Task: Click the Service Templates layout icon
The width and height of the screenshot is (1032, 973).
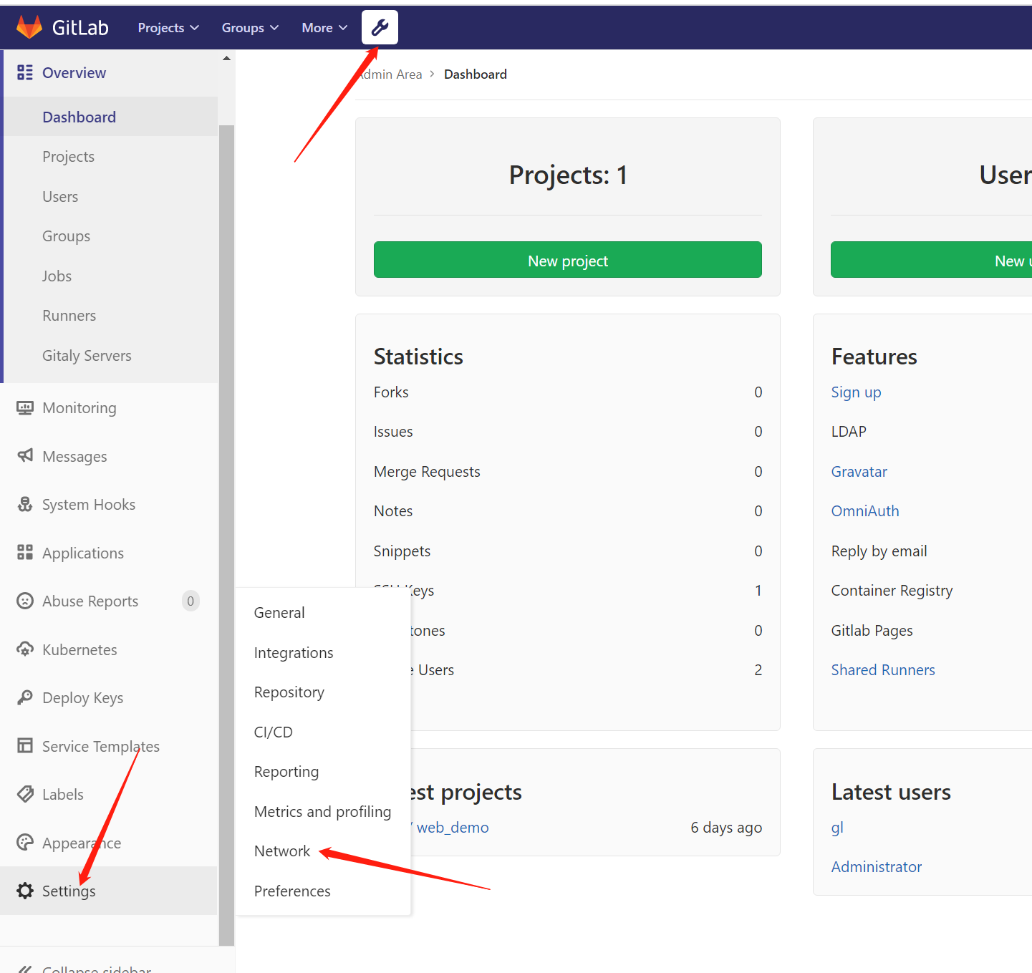Action: click(x=25, y=745)
